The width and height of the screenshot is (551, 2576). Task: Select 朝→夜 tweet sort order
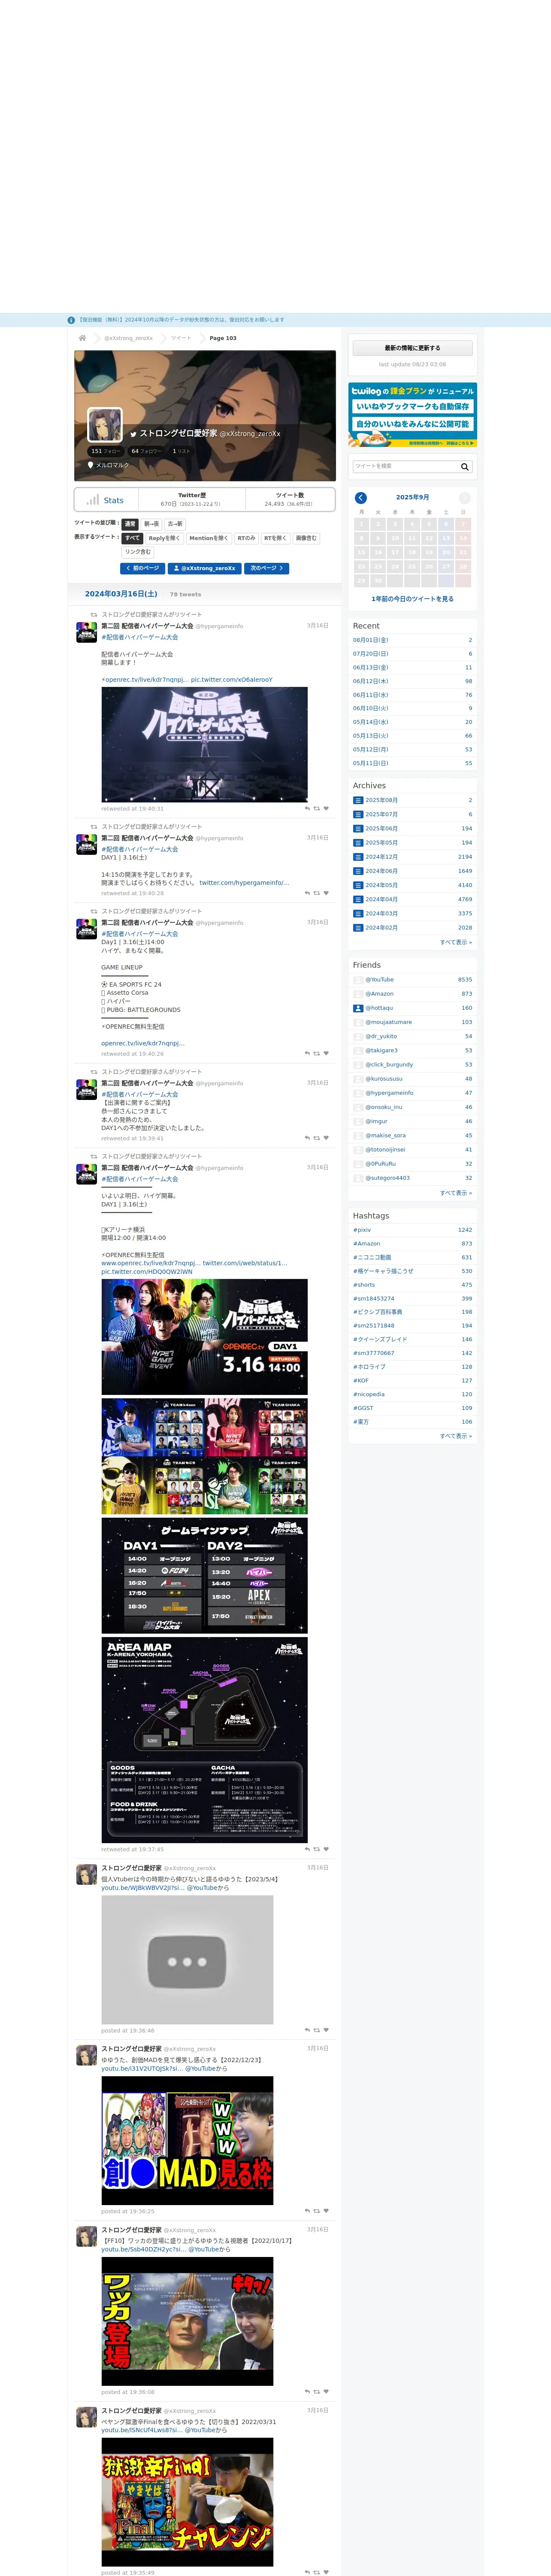point(151,524)
